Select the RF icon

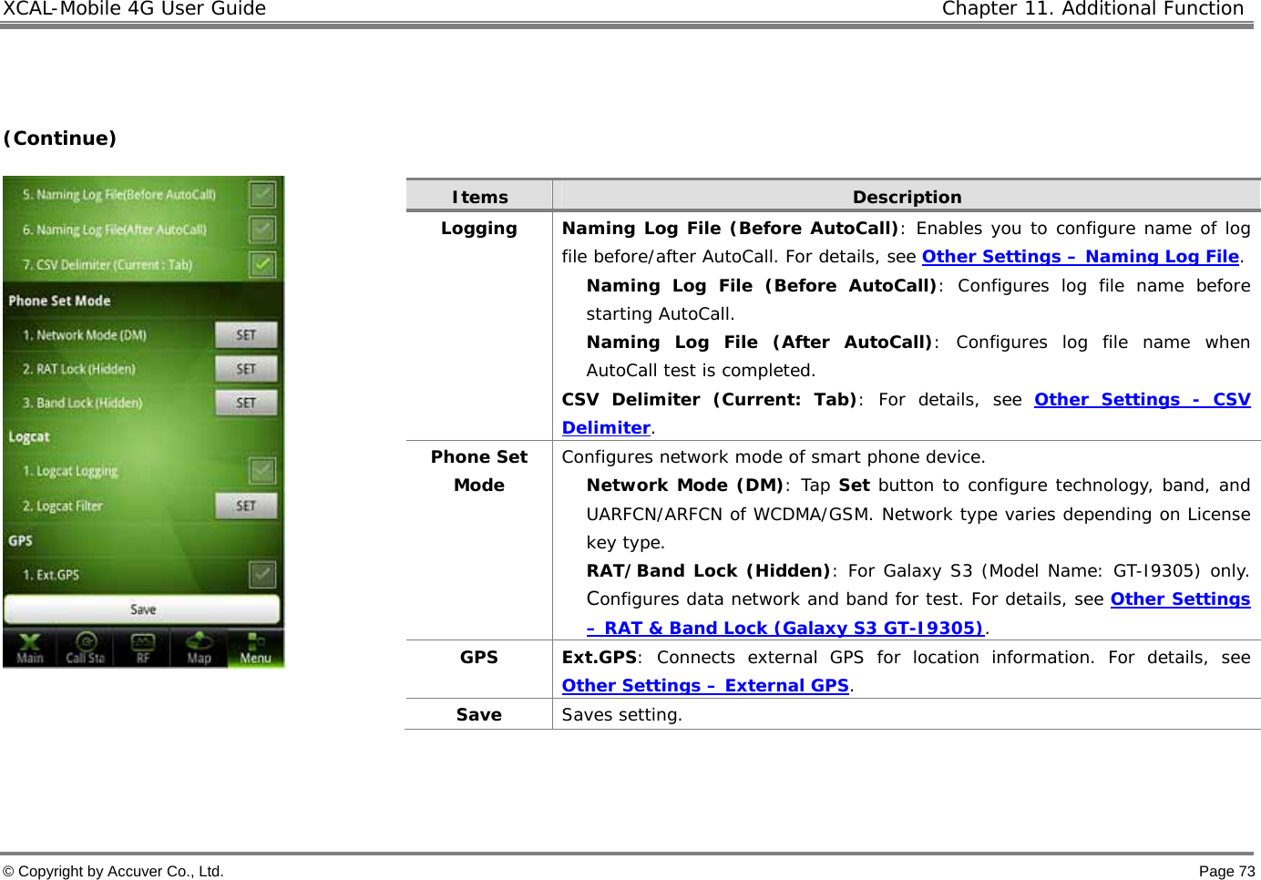tap(143, 647)
